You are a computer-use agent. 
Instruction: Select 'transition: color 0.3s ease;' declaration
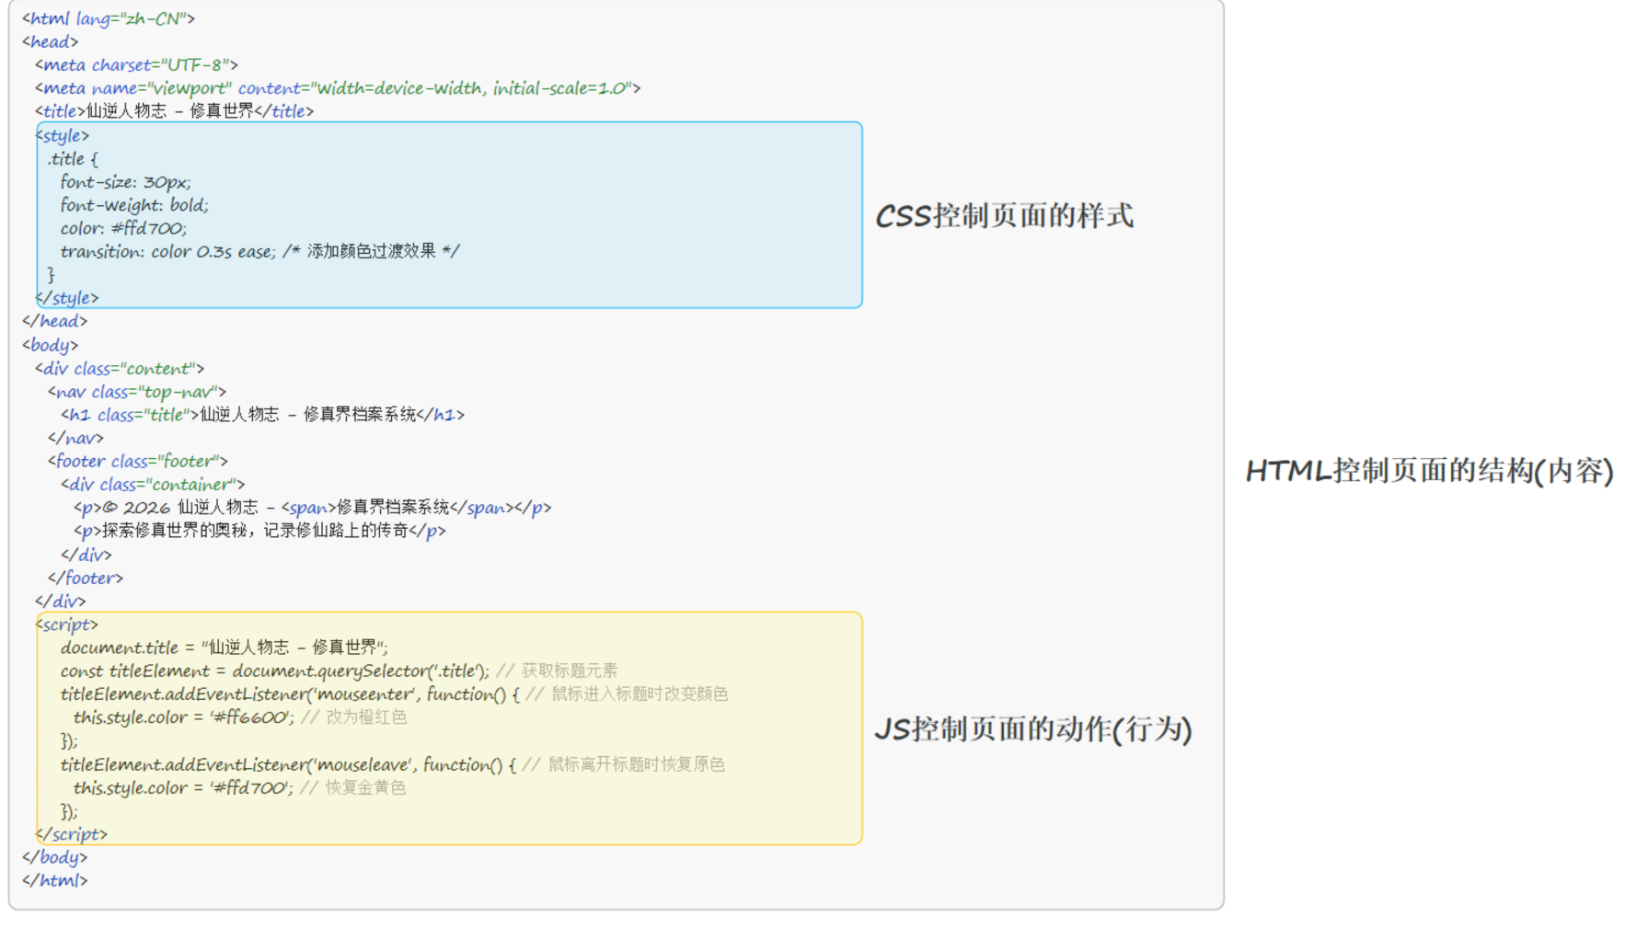(x=167, y=251)
